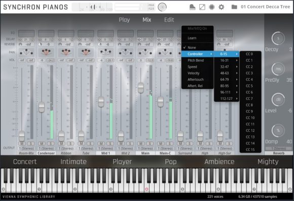Open the CPU chip icon
The width and height of the screenshot is (294, 201).
click(212, 7)
